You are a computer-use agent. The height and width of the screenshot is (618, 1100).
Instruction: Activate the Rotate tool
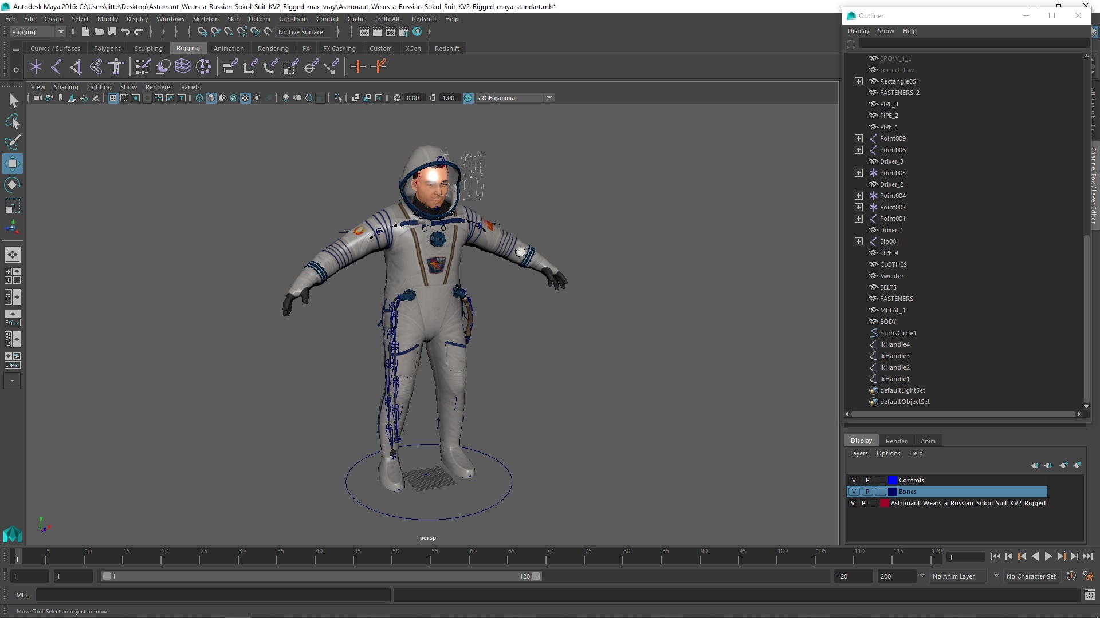point(13,184)
